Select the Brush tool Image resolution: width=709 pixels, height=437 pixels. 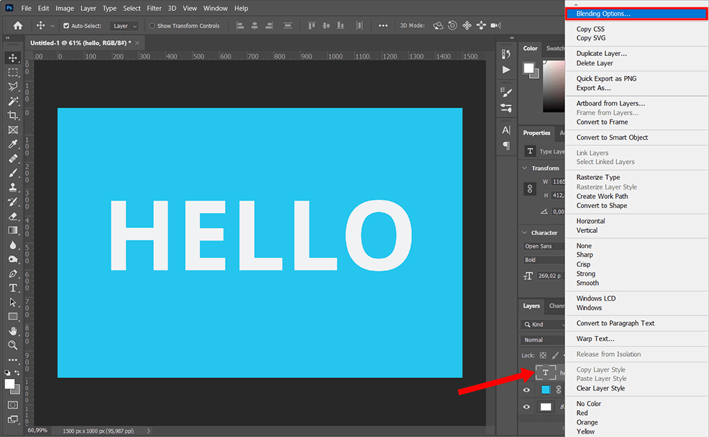tap(12, 173)
